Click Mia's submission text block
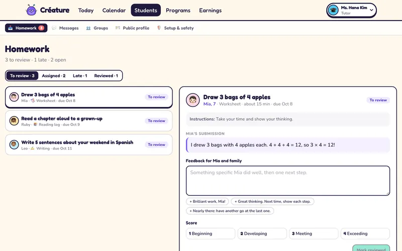Viewport: 402px width, 251px height. tap(288, 145)
